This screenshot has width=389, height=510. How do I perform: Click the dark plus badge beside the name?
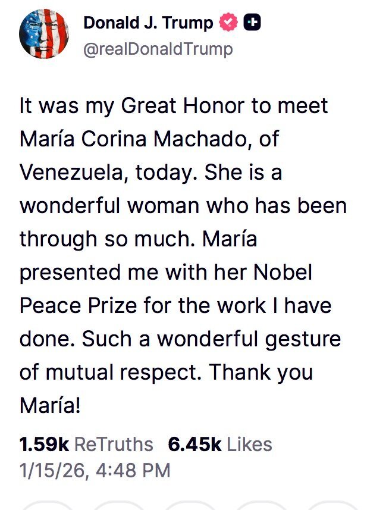252,23
